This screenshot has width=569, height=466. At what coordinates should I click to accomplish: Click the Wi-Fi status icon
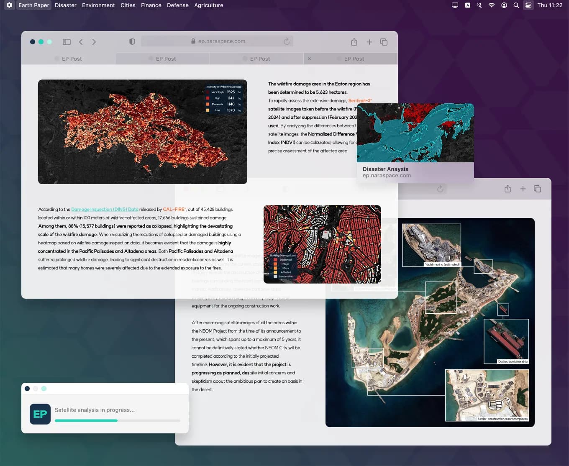492,5
